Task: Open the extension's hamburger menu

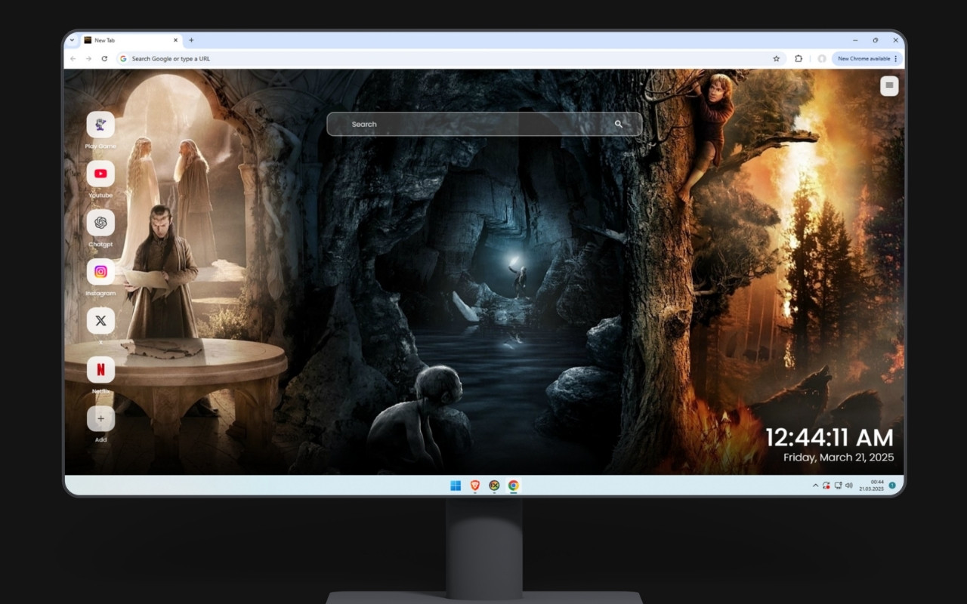Action: [888, 86]
